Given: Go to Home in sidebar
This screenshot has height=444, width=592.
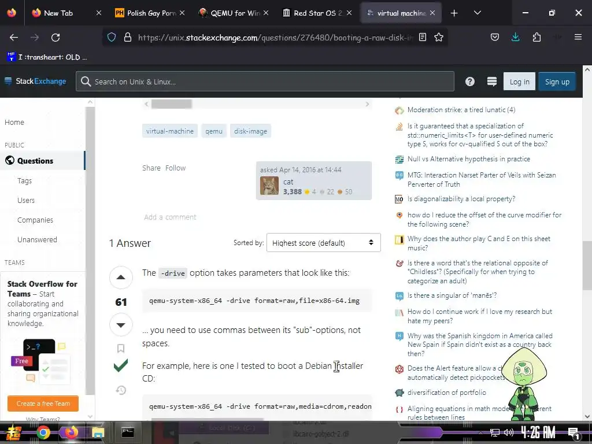Looking at the screenshot, I should point(14,123).
